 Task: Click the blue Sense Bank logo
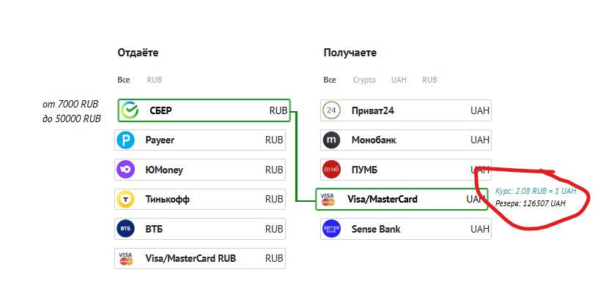(x=332, y=229)
